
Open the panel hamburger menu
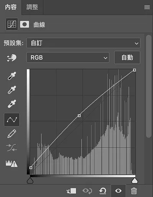pyautogui.click(x=147, y=7)
